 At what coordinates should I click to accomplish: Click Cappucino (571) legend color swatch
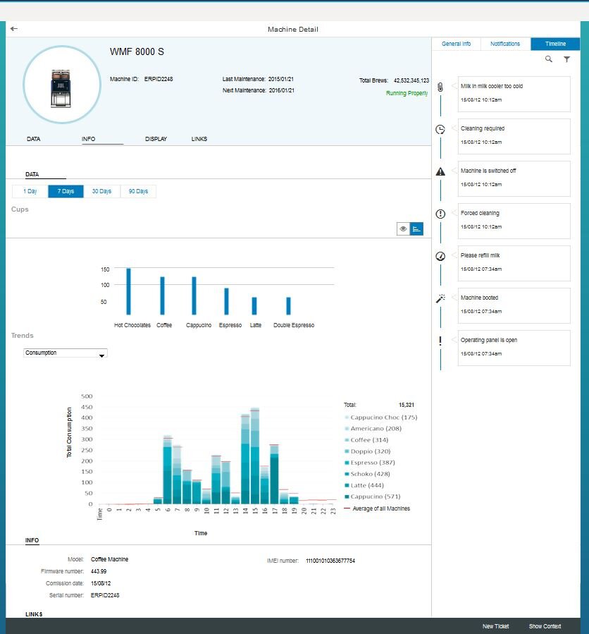coord(347,496)
